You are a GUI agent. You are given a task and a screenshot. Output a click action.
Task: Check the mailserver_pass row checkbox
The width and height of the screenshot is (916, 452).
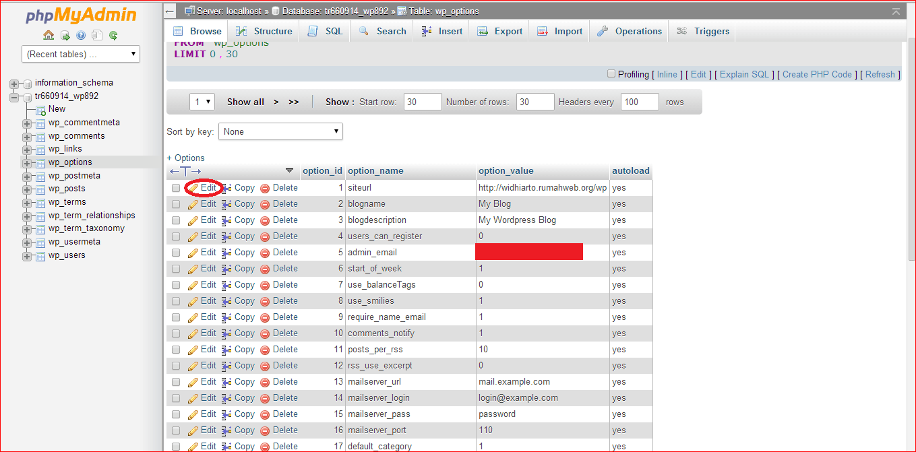click(176, 414)
